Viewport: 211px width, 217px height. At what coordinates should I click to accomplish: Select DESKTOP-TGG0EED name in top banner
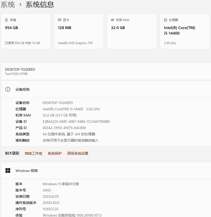click(x=20, y=69)
